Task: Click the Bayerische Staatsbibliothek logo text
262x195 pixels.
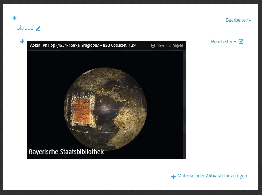Action: tap(66, 151)
